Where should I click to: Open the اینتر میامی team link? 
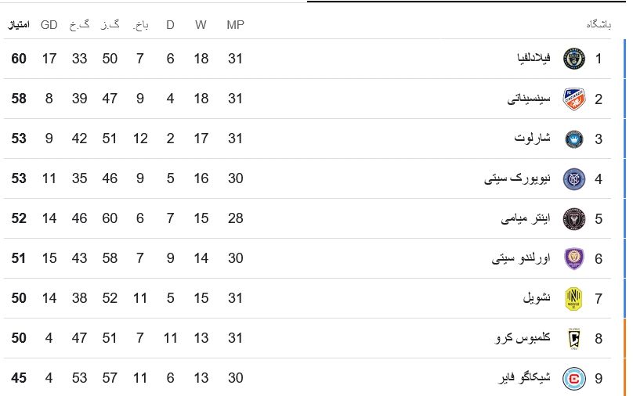pos(526,218)
